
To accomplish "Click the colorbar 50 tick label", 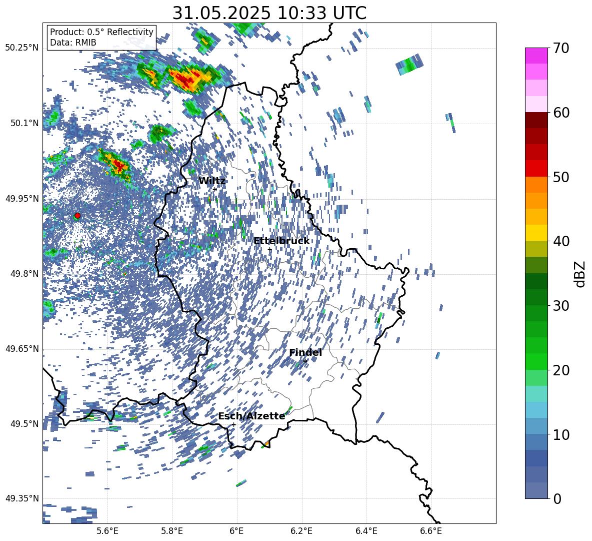I will click(561, 177).
